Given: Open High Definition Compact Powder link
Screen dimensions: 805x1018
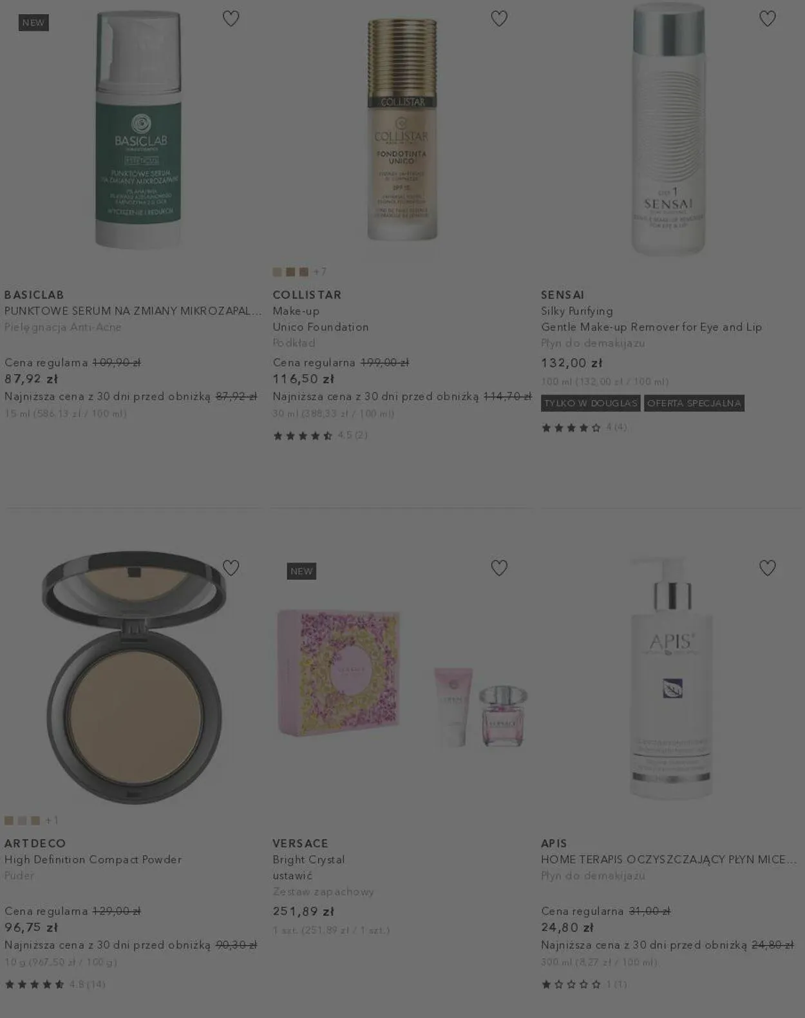Looking at the screenshot, I should tap(93, 860).
